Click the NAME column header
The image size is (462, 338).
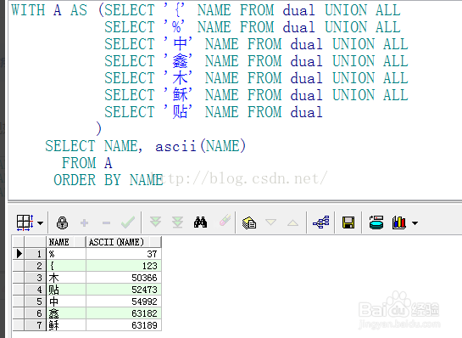(66, 242)
